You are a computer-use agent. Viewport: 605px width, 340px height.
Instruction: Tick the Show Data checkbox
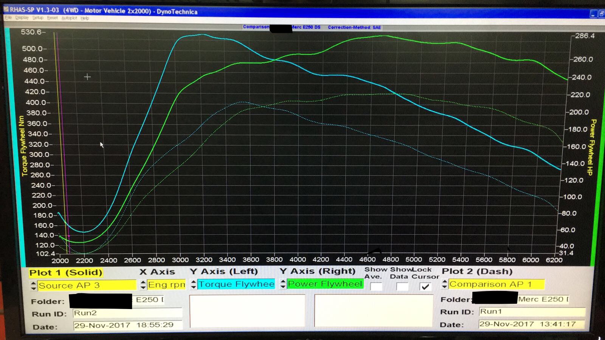tap(402, 286)
